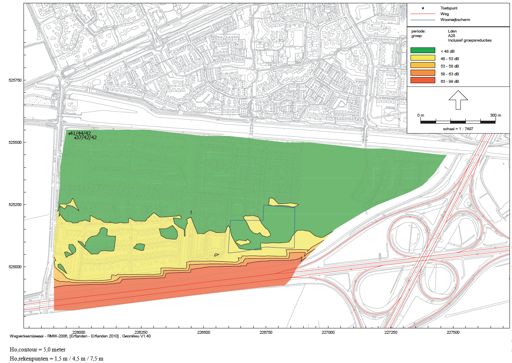Click the '226250' x-axis coordinate label
This screenshot has width=512, height=363.
coord(141,332)
